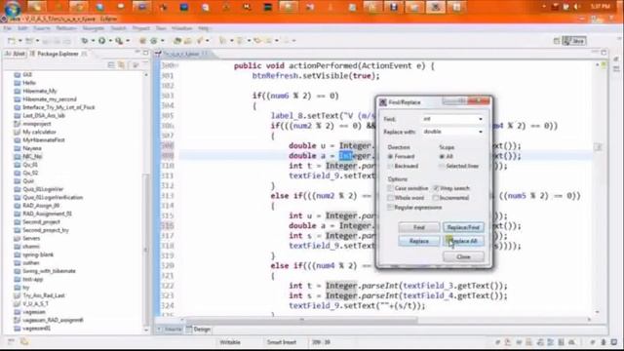Click Close button in Find/Replace dialog
This screenshot has width=624, height=351.
click(x=463, y=257)
